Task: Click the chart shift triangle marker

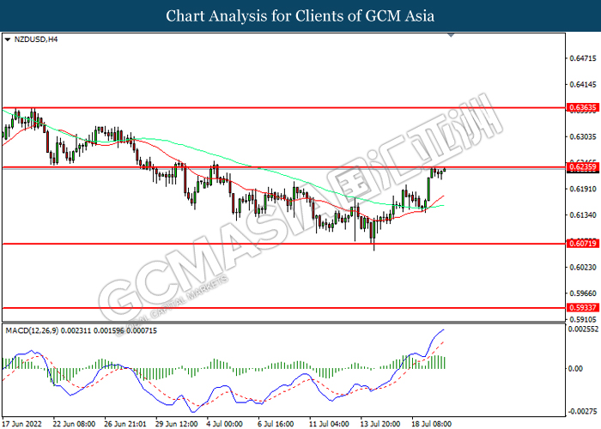Action: click(x=451, y=35)
